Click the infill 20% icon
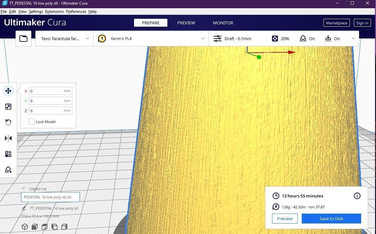Image resolution: width=376 pixels, height=234 pixels. [x=275, y=39]
